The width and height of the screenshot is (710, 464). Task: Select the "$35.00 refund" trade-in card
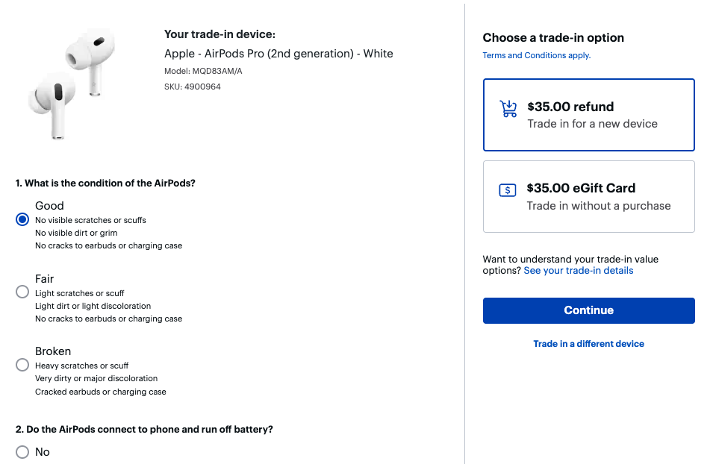tap(588, 114)
